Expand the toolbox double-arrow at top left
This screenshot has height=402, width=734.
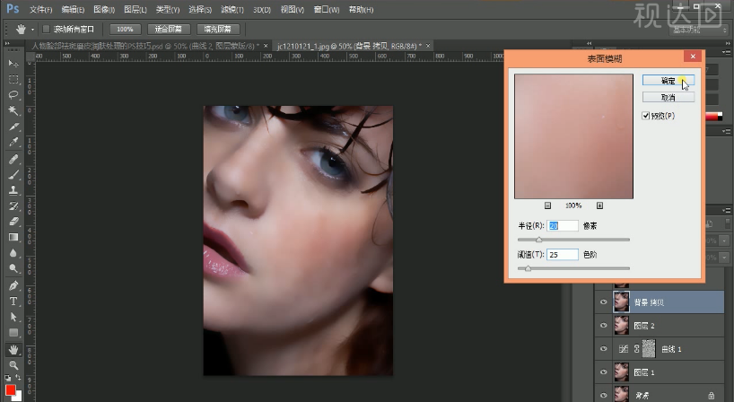(8, 44)
